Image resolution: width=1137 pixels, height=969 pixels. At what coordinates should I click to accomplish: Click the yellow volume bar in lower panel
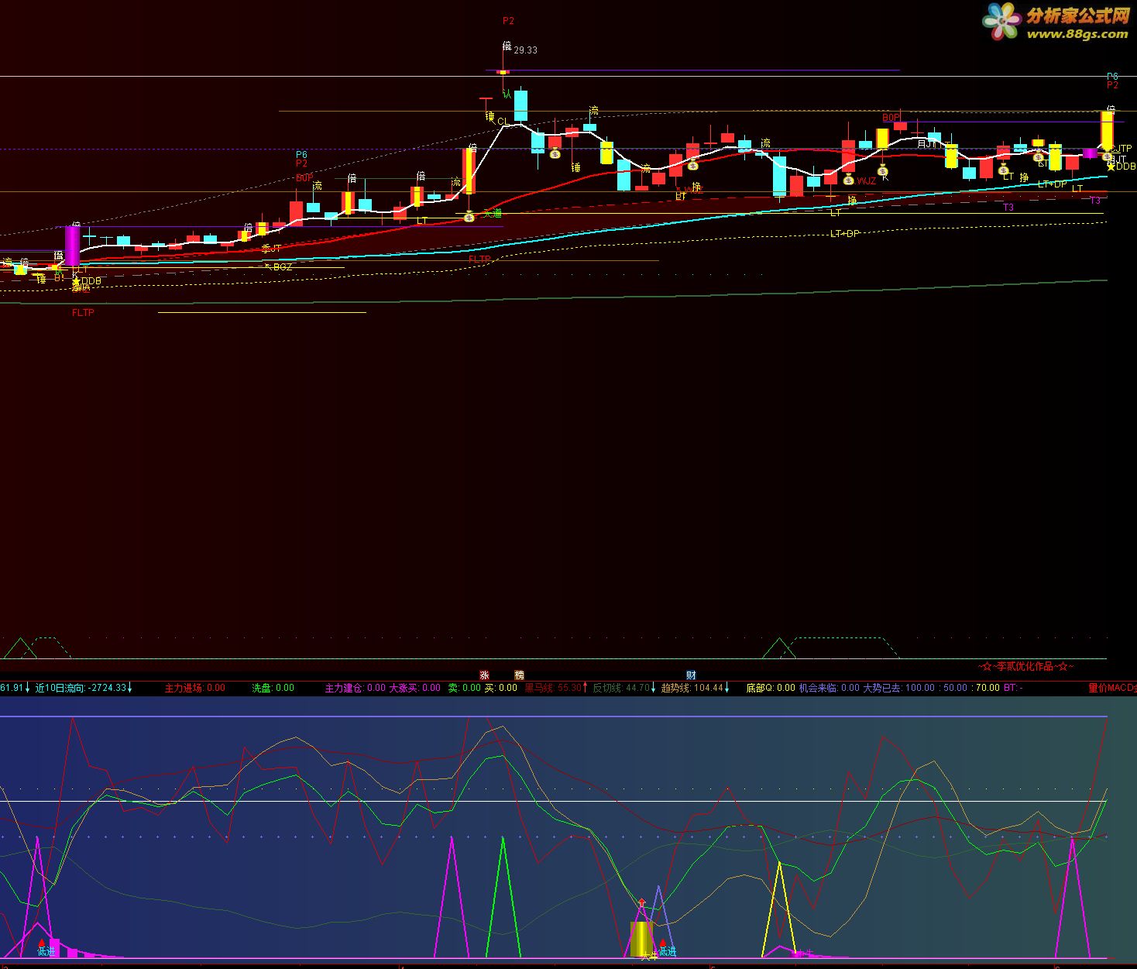pos(641,940)
